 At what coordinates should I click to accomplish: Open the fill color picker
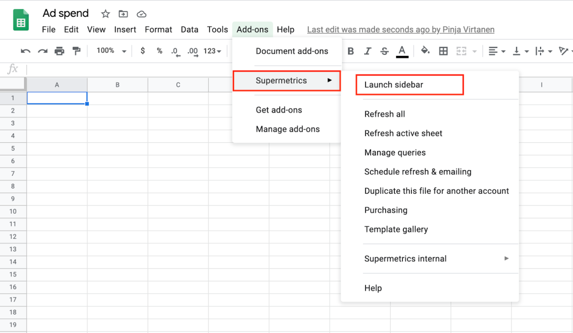click(x=425, y=50)
